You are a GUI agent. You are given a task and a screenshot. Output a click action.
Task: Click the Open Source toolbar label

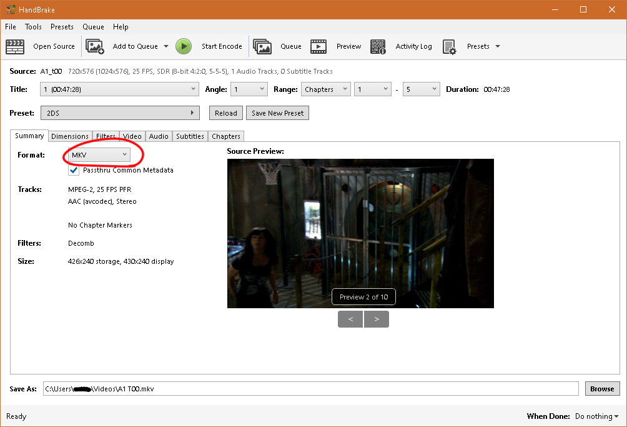54,46
